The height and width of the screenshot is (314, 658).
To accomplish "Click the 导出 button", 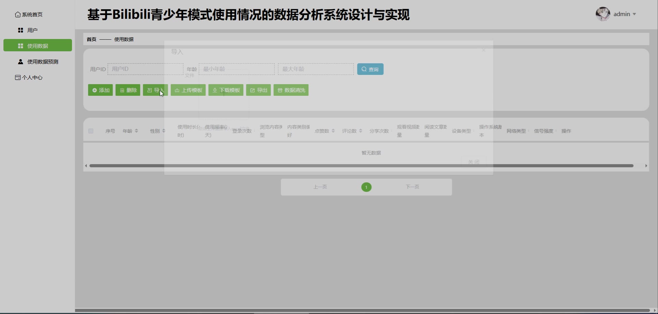I will click(x=258, y=90).
